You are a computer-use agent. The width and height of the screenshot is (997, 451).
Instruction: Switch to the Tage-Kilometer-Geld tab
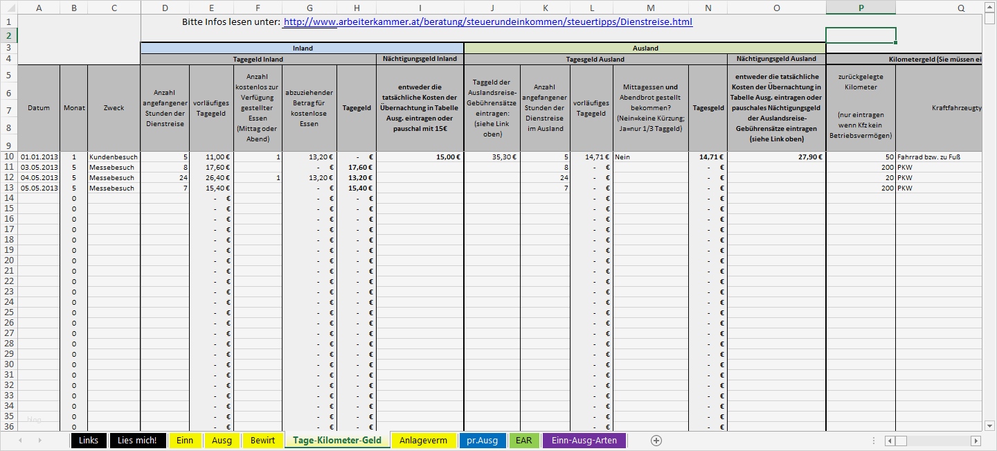pyautogui.click(x=336, y=441)
